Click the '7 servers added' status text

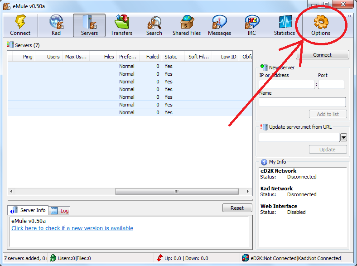pos(25,258)
